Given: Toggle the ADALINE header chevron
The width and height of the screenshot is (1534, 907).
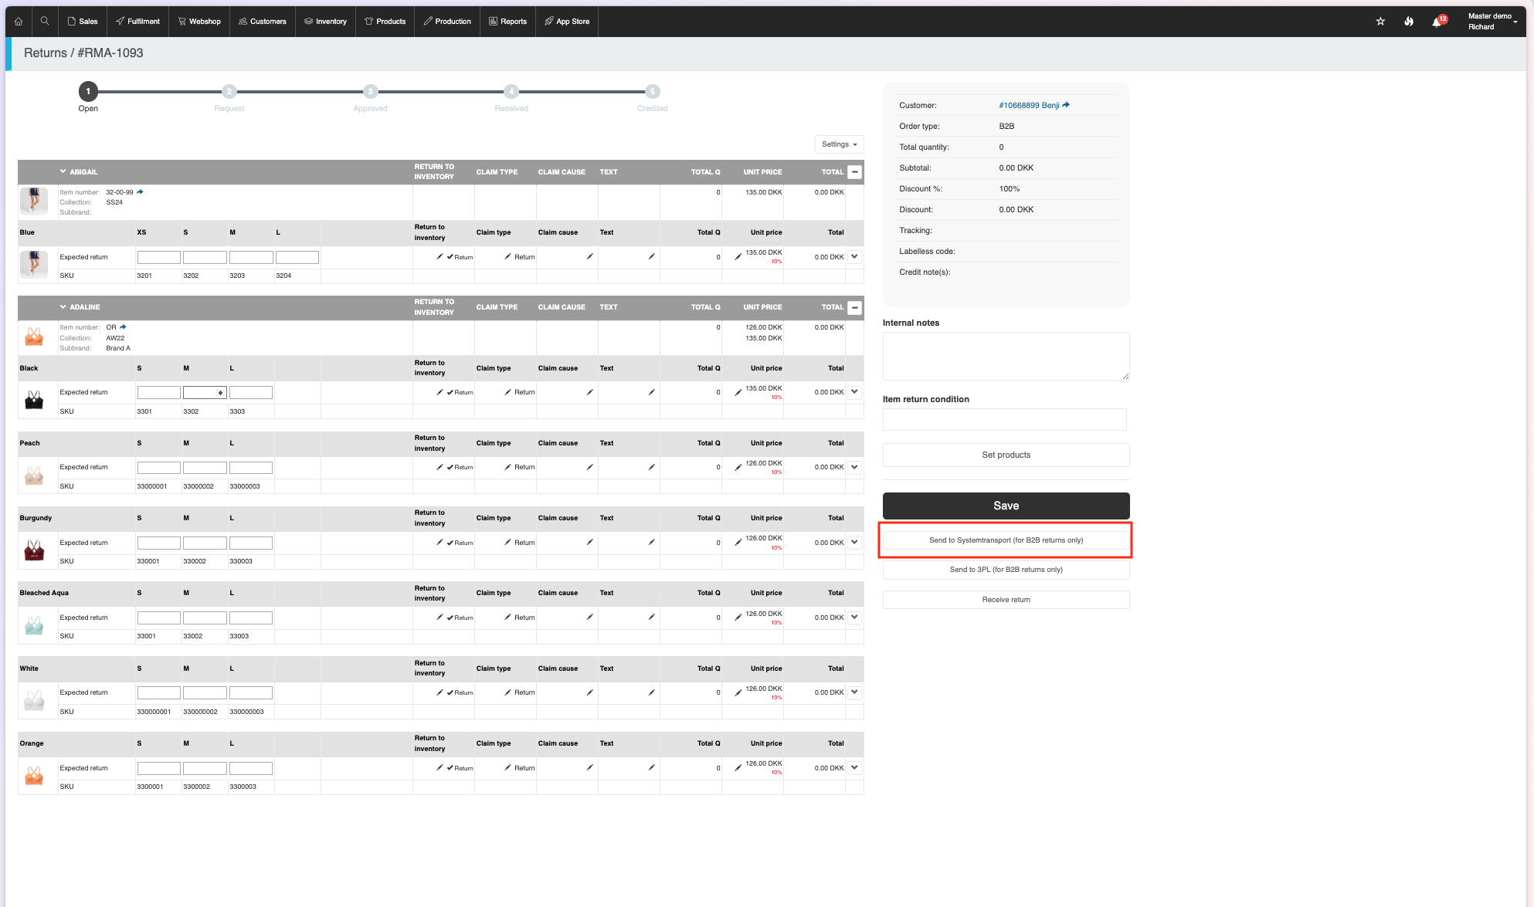Looking at the screenshot, I should point(63,307).
